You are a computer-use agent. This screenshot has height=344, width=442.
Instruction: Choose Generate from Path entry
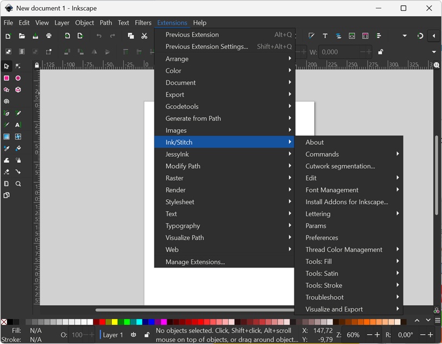pos(225,118)
